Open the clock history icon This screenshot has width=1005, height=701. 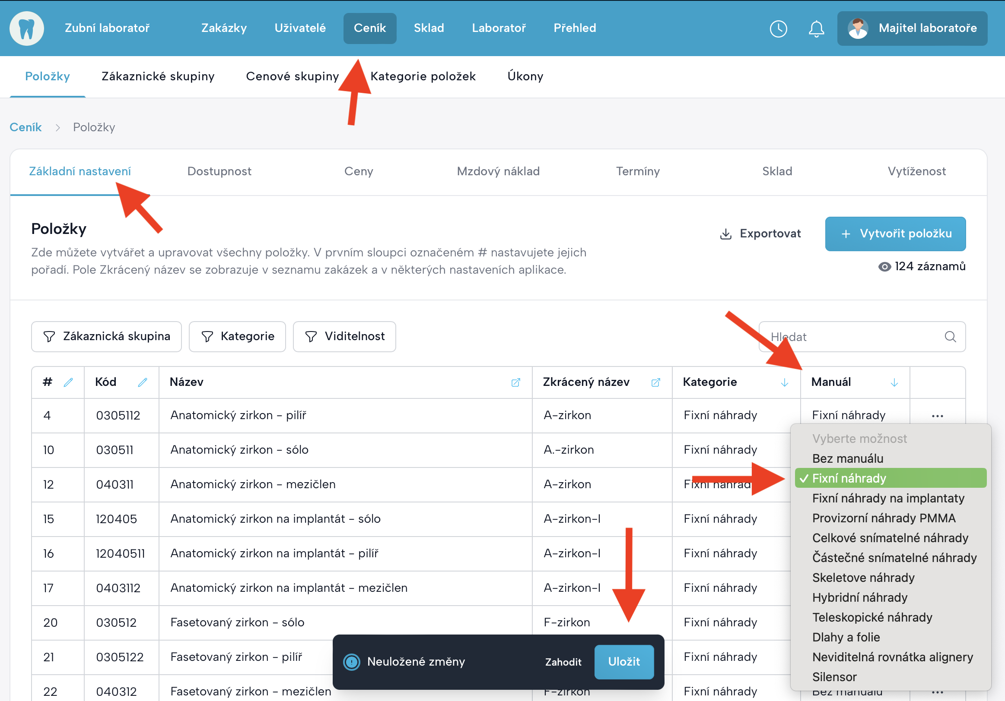pyautogui.click(x=778, y=29)
